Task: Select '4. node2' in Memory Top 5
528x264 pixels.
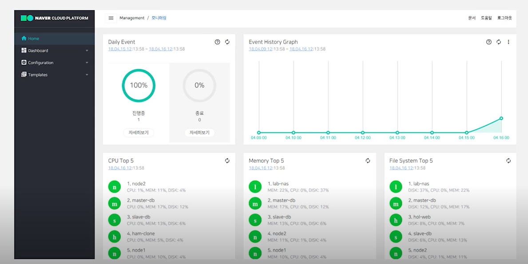Action: click(x=277, y=233)
